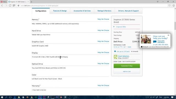Open the Opera Menu button
Screen dimensions: 176x99
tap(4, 2)
